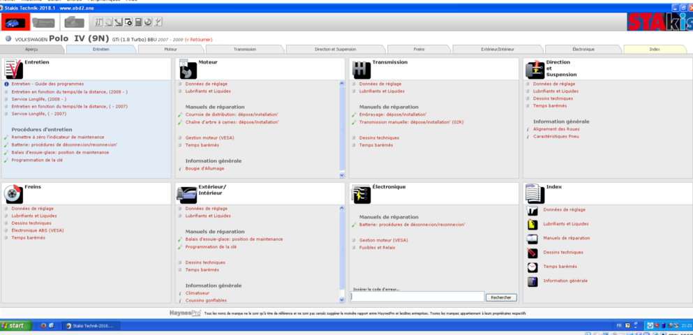
Task: Click the Rechercher button
Action: point(501,297)
